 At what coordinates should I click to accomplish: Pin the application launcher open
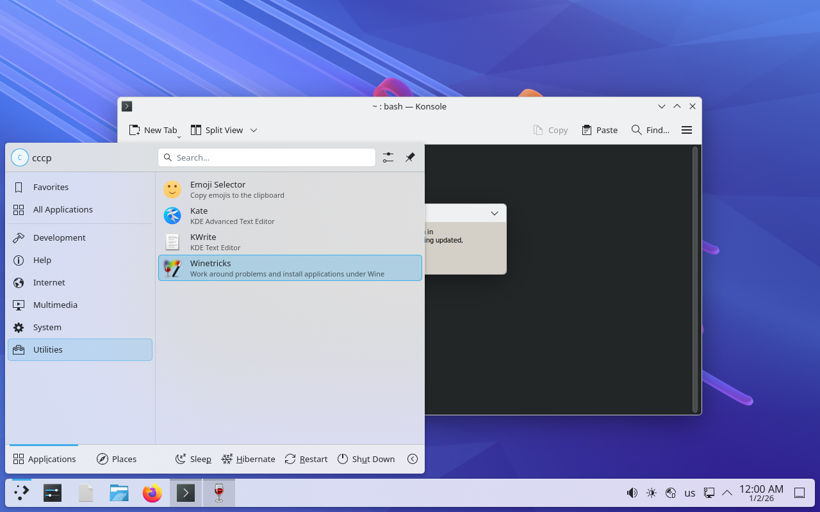tap(410, 157)
